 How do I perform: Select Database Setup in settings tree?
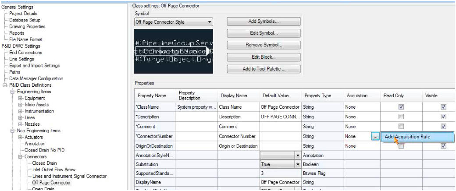click(25, 20)
